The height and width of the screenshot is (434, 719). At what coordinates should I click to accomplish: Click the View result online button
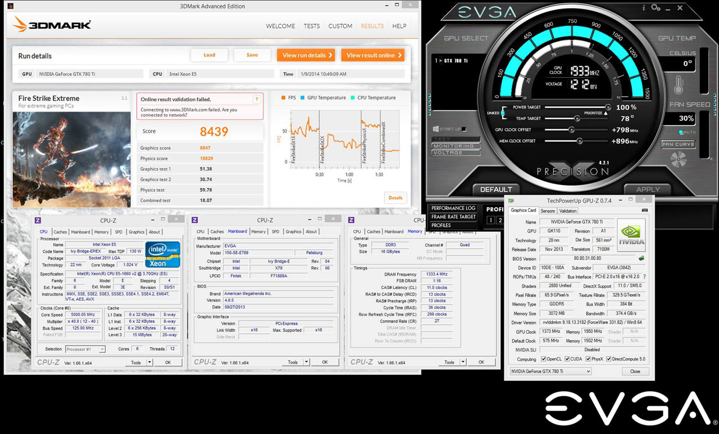tap(372, 55)
